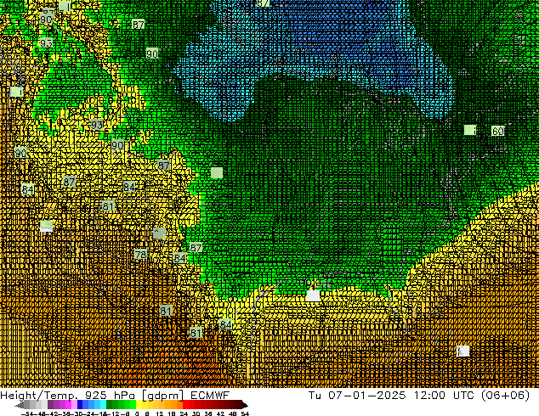Click the '24' legend scale value
539x416 pixels.
click(x=184, y=413)
